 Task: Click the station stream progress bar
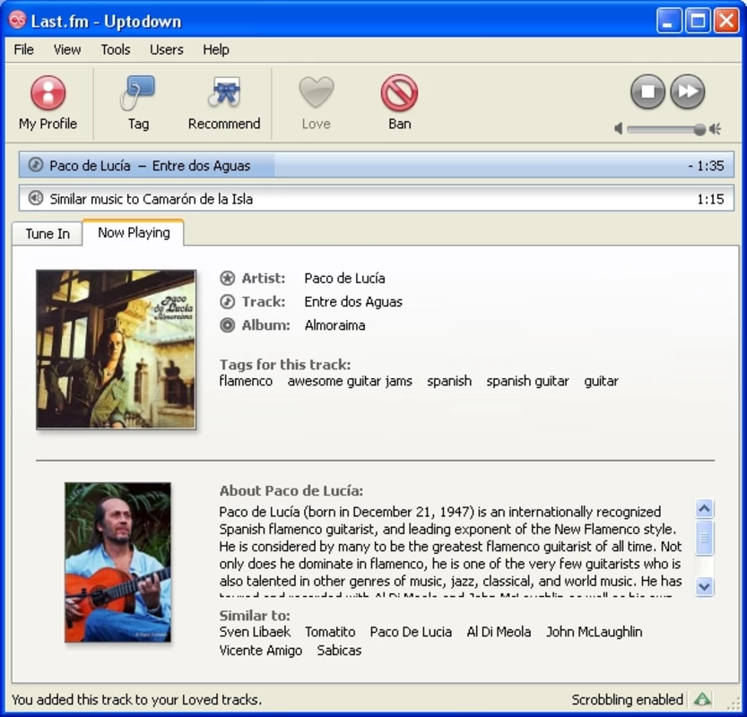click(377, 199)
